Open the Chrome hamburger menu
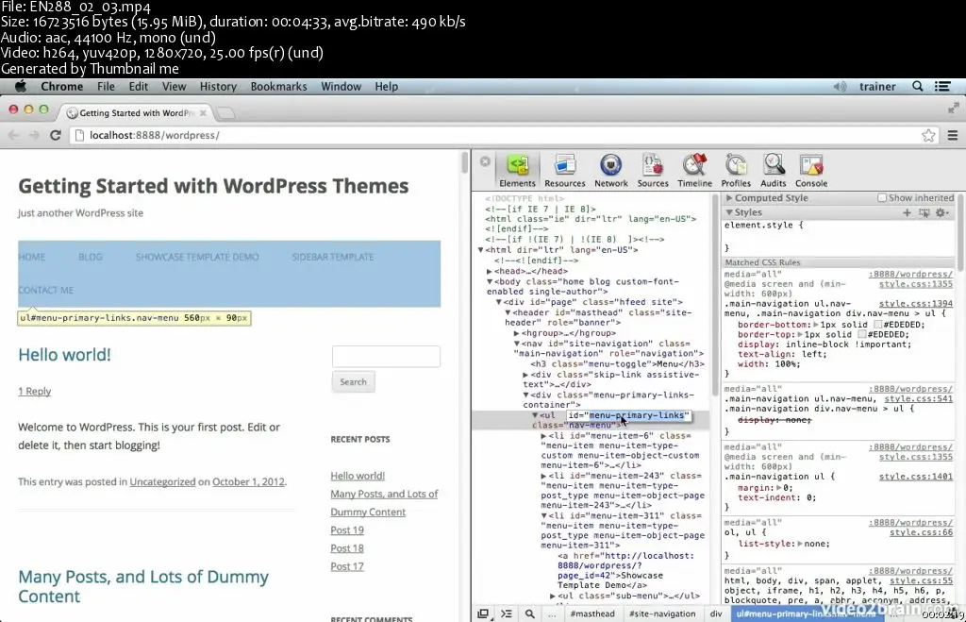966x622 pixels. point(953,136)
